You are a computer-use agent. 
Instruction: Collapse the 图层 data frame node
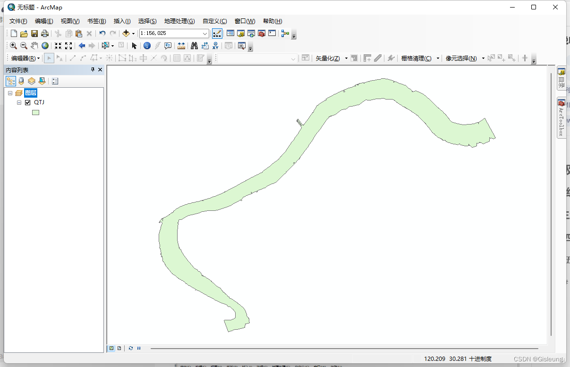10,93
